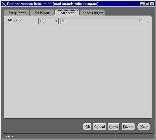Close the Content Access Item window
Screen dimensions: 156x140
pos(152,4)
